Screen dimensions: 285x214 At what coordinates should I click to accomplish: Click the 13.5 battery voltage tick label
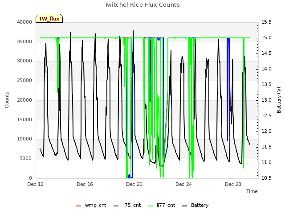point(266,84)
